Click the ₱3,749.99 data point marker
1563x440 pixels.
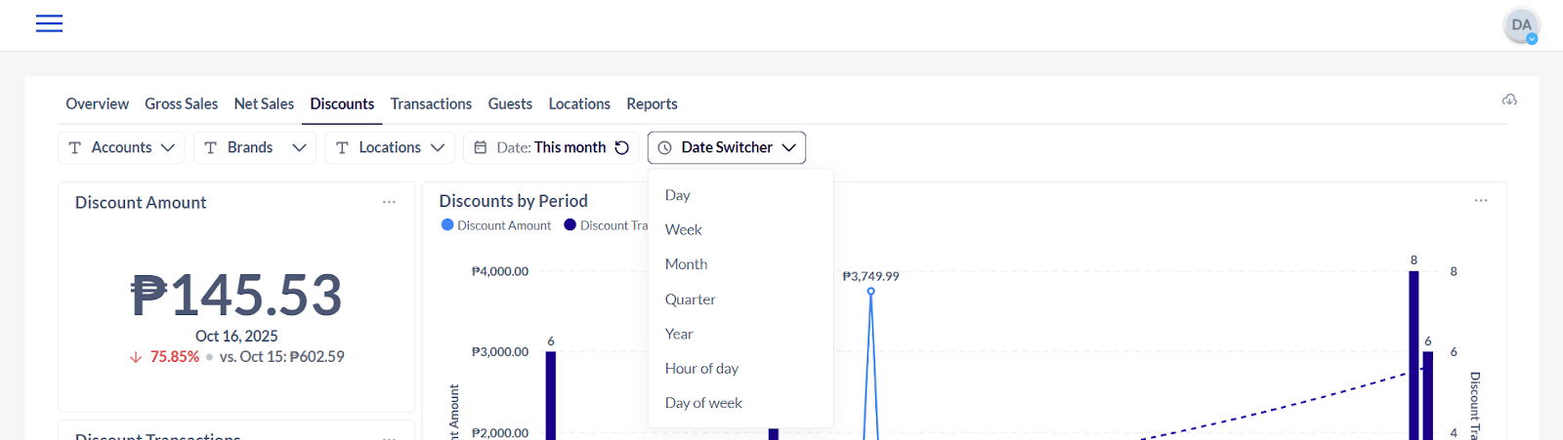[870, 291]
